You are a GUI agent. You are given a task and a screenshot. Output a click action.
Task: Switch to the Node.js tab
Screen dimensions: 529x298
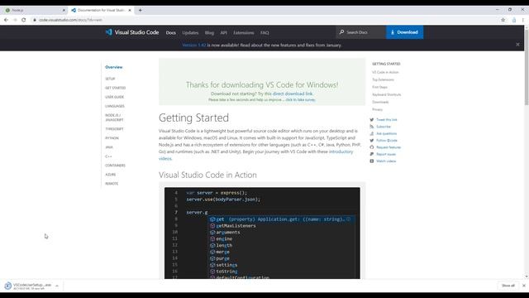pos(34,10)
